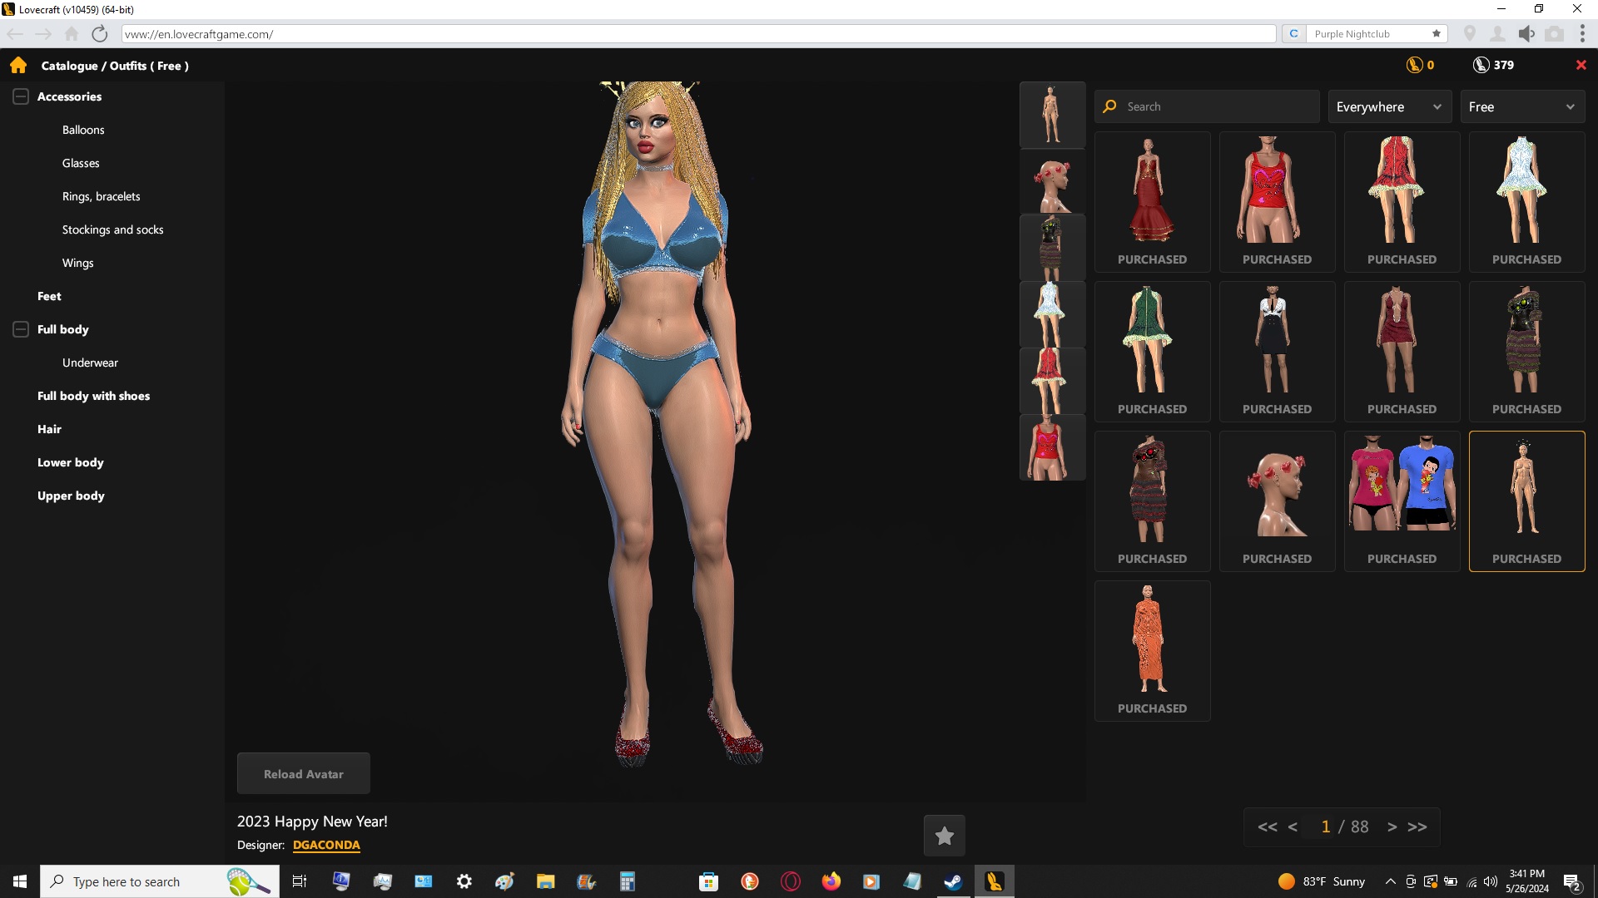Open Steam from the taskbar
The height and width of the screenshot is (898, 1598).
[953, 881]
